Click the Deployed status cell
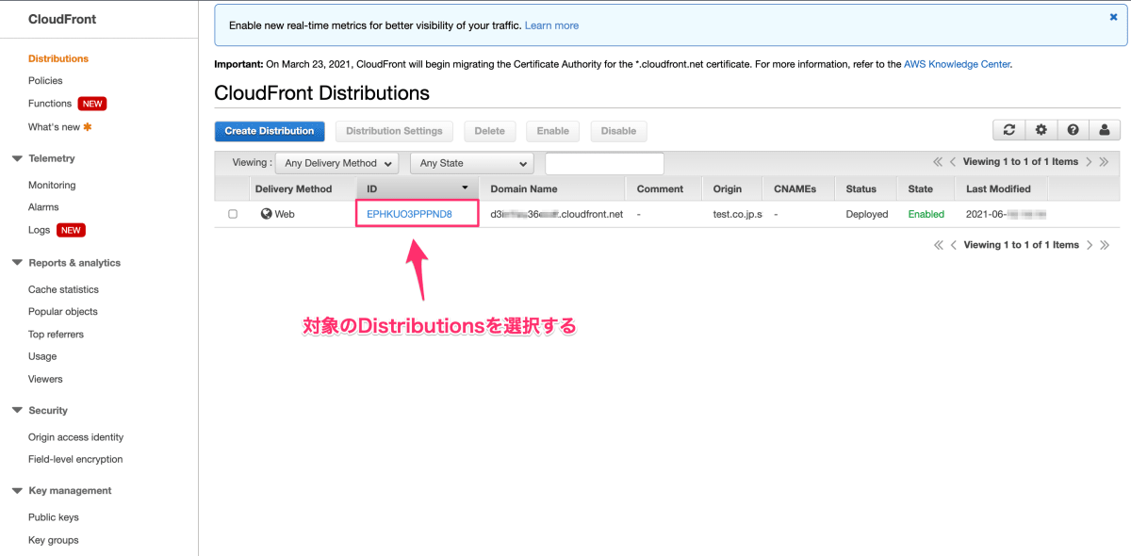This screenshot has height=556, width=1131. 867,214
